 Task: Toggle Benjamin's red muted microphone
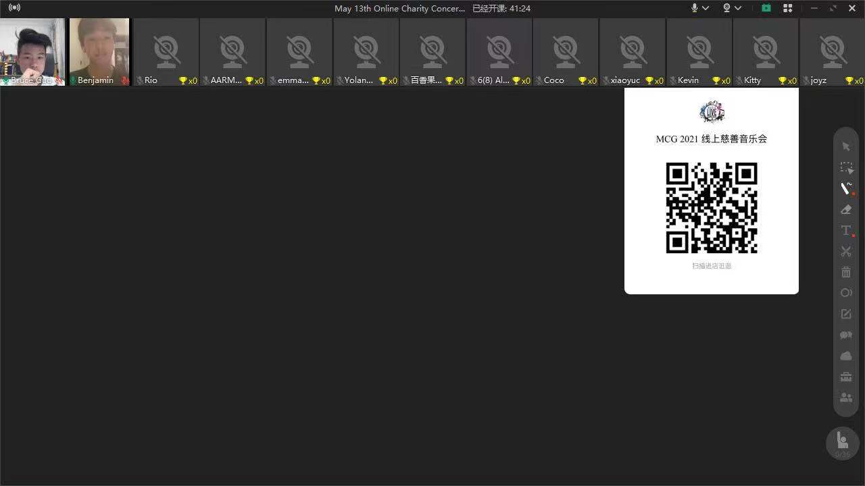pos(125,80)
